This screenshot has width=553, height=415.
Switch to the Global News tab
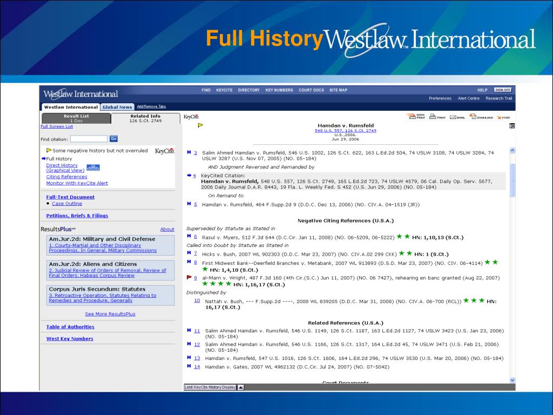[117, 107]
